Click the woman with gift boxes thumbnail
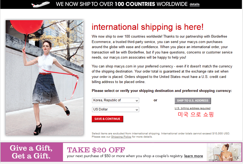The width and height of the screenshot is (243, 165). coord(224,152)
